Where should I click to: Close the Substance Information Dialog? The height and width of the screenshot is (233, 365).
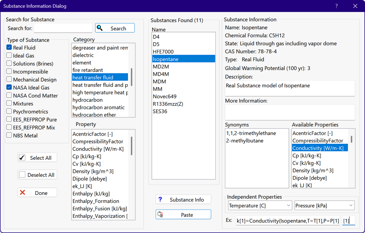[355, 6]
